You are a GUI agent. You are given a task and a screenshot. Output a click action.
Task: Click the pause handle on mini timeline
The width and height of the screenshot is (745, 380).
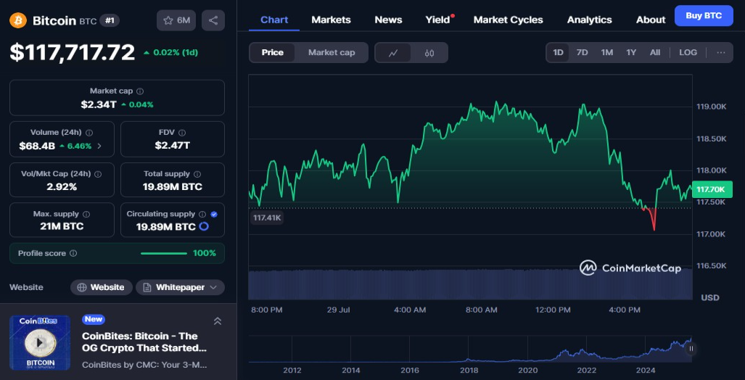(x=691, y=348)
